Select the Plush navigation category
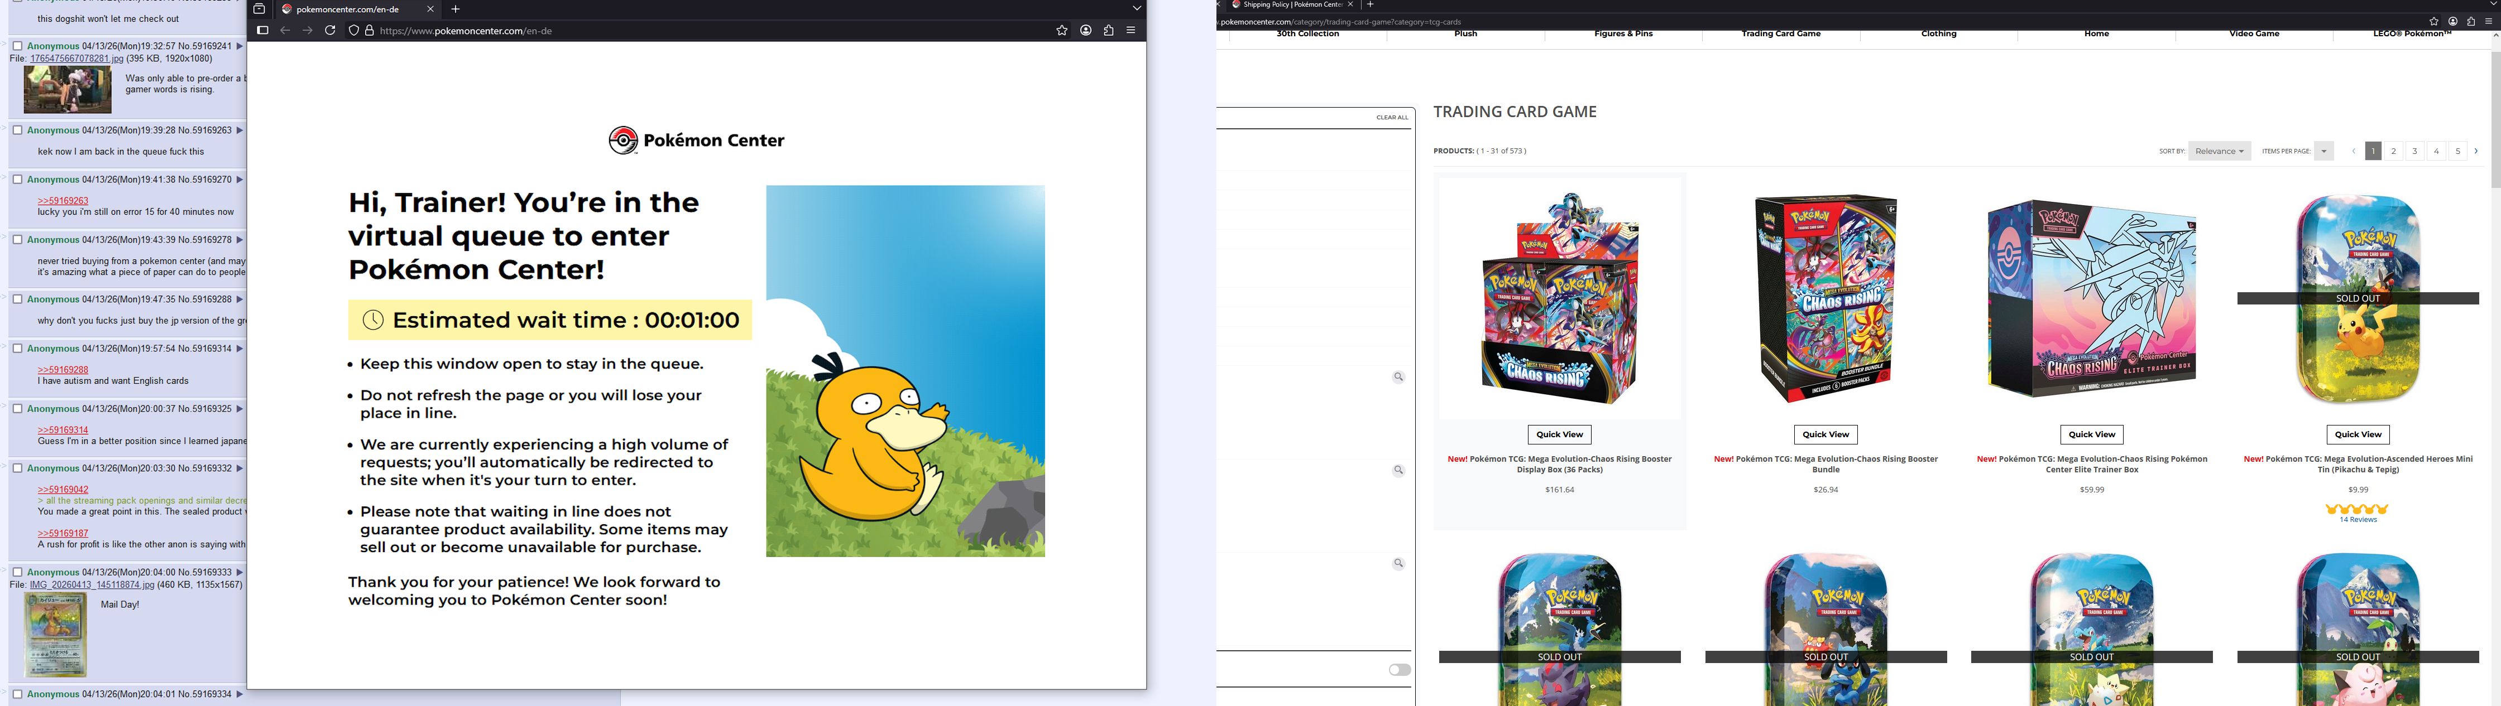This screenshot has width=2501, height=706. pyautogui.click(x=1465, y=34)
